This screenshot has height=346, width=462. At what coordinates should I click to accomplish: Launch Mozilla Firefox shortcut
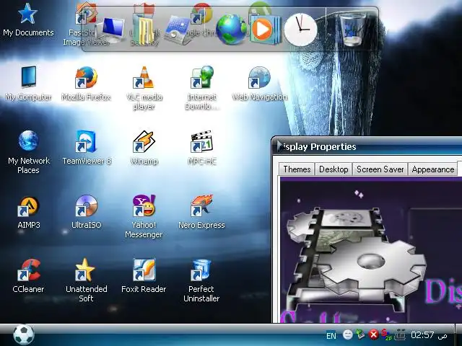[86, 84]
